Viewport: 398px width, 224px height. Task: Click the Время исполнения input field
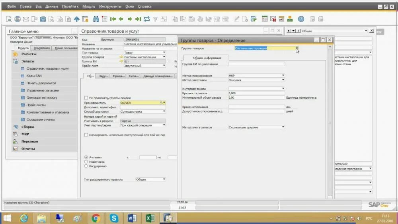click(x=256, y=107)
